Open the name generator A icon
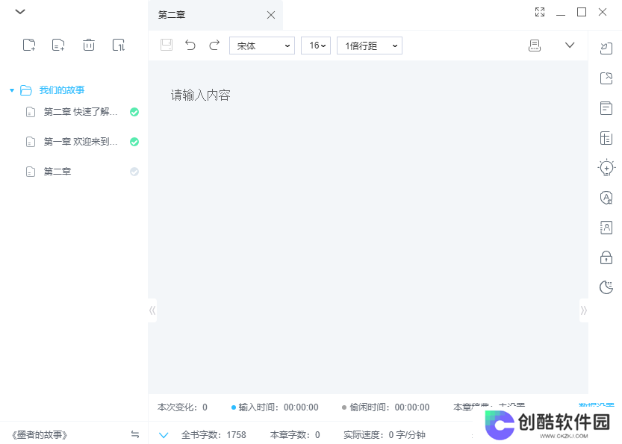This screenshot has height=444, width=622. pyautogui.click(x=606, y=198)
